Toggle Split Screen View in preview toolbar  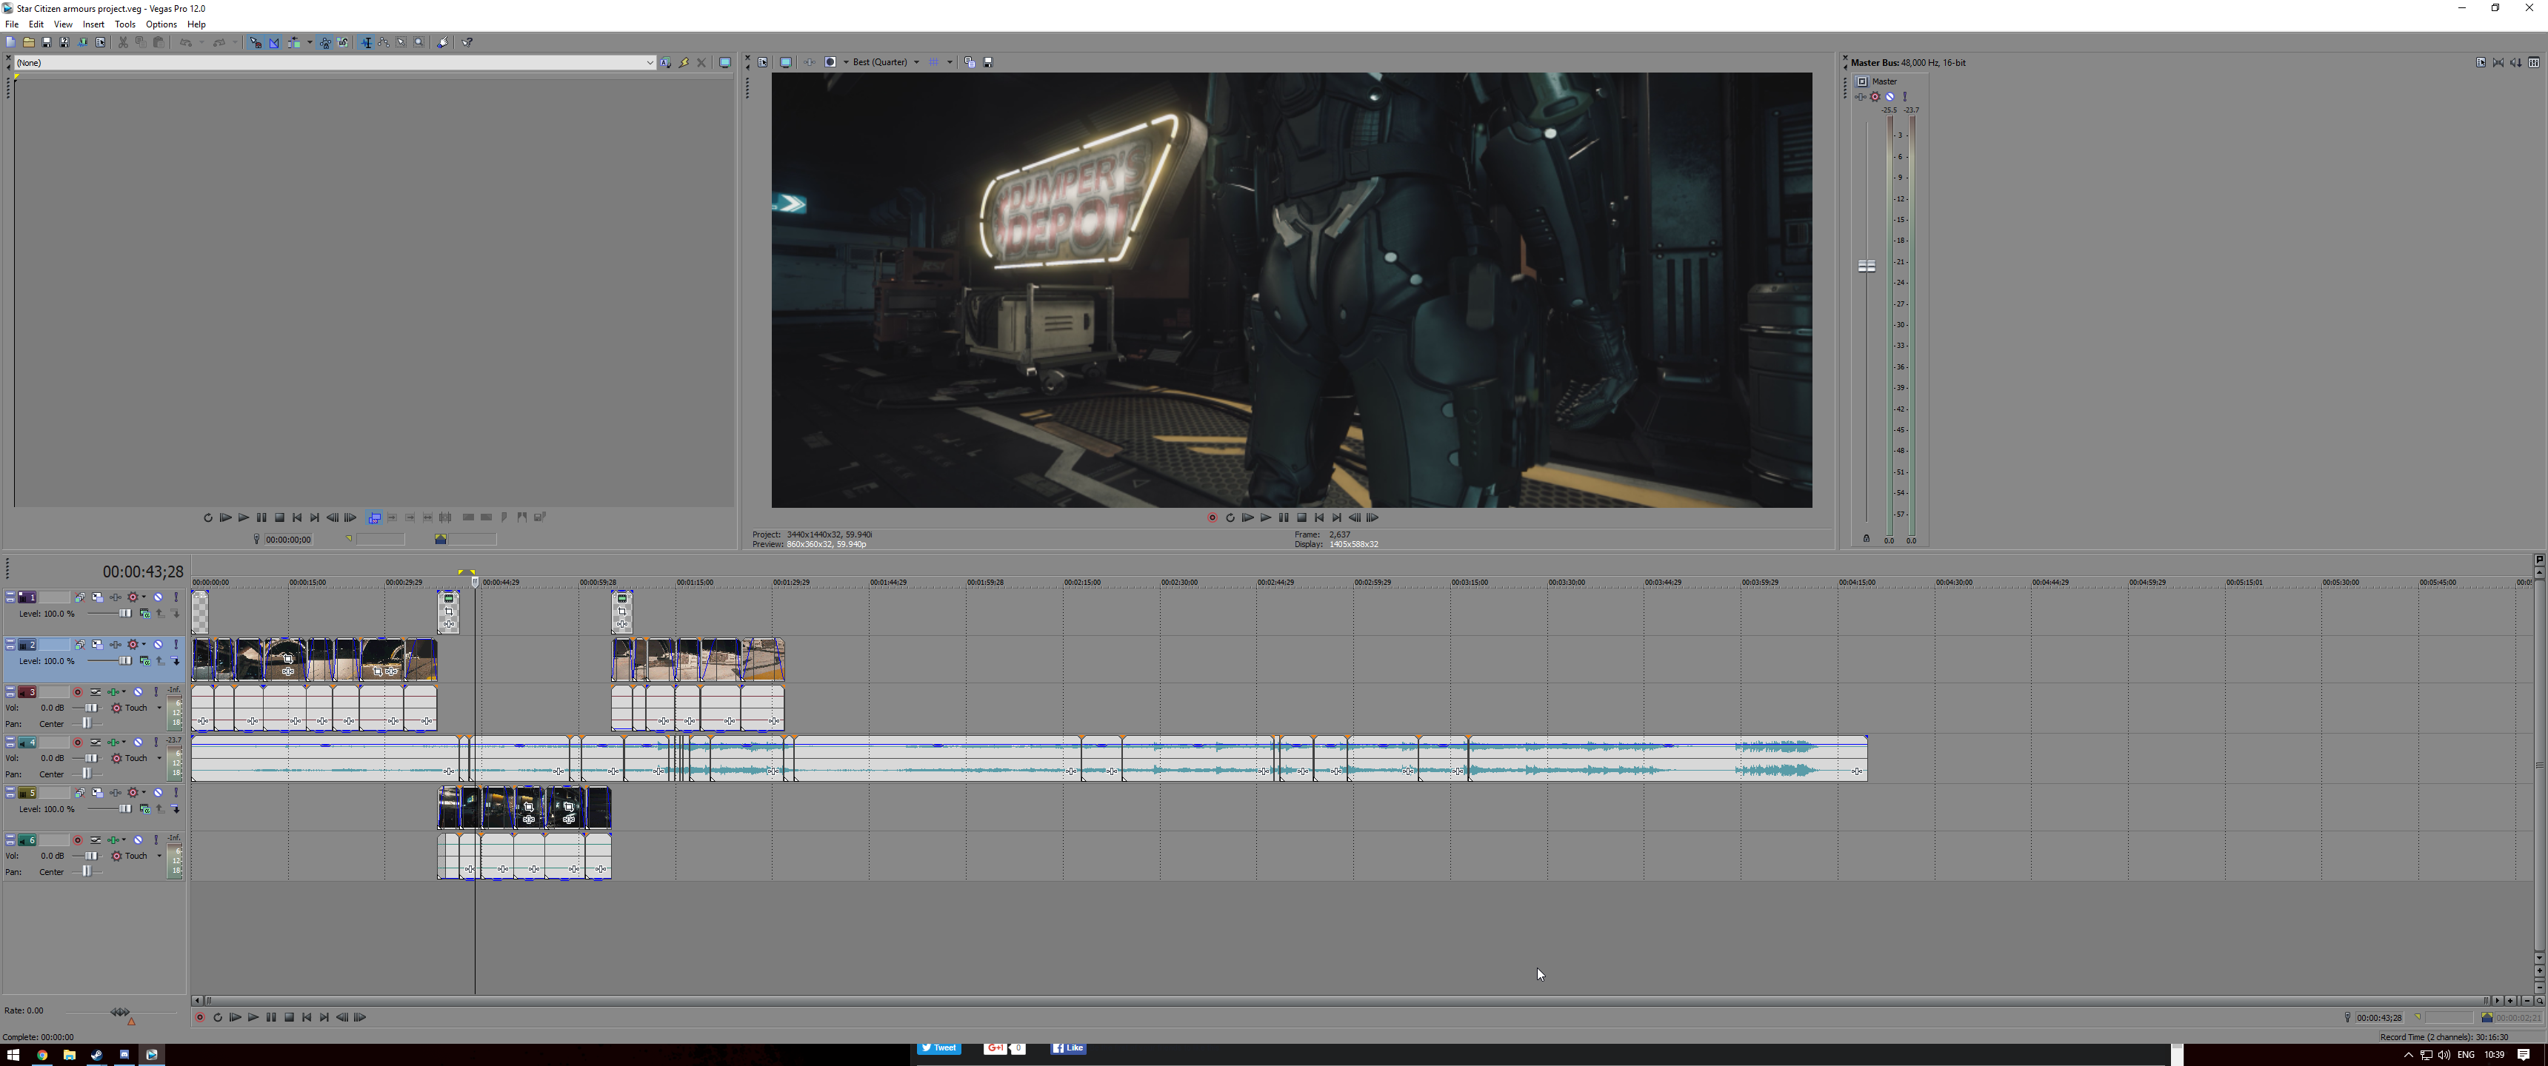click(831, 62)
